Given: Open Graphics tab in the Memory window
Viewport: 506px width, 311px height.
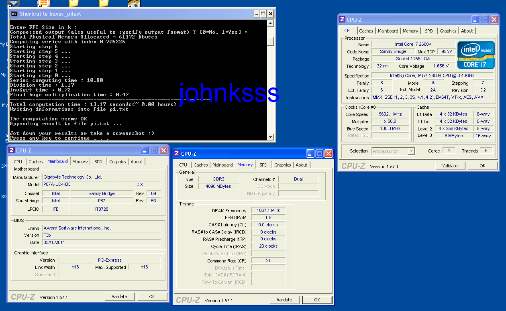Looking at the screenshot, I should pyautogui.click(x=283, y=165).
